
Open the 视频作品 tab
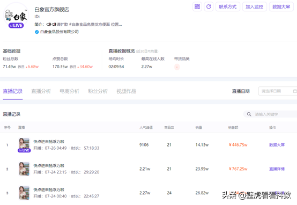(x=127, y=91)
